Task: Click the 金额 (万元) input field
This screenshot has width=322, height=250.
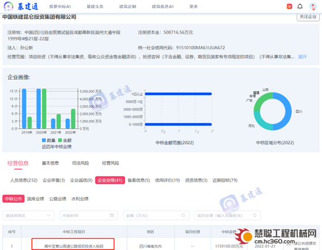Action: coord(156,215)
